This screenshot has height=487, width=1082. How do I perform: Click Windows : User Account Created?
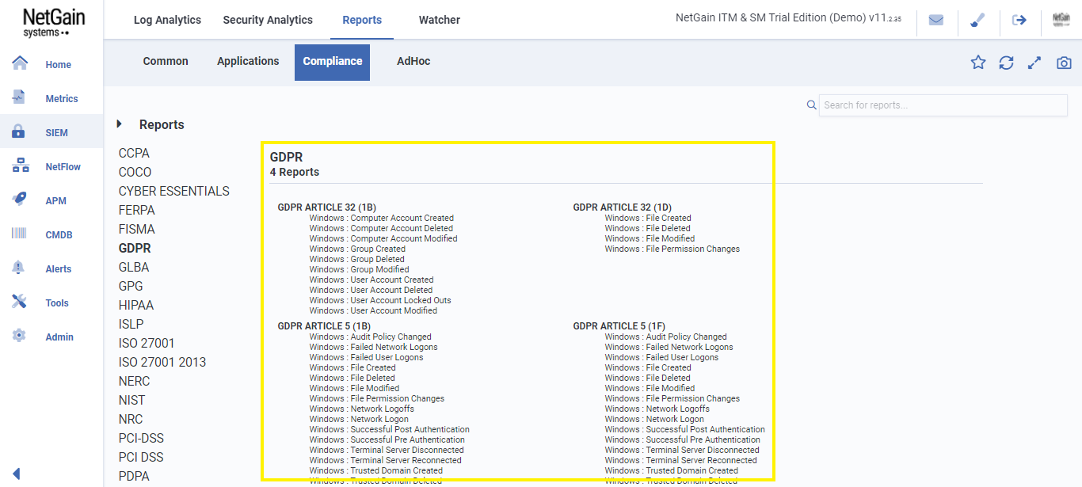click(x=371, y=280)
